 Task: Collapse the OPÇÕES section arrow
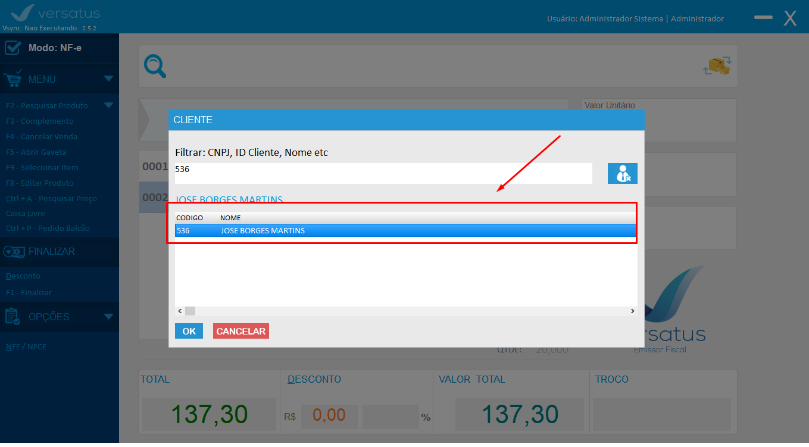click(108, 317)
